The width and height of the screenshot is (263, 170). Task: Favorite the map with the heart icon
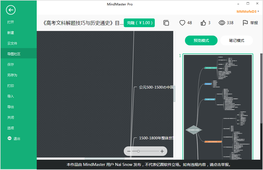pyautogui.click(x=182, y=23)
